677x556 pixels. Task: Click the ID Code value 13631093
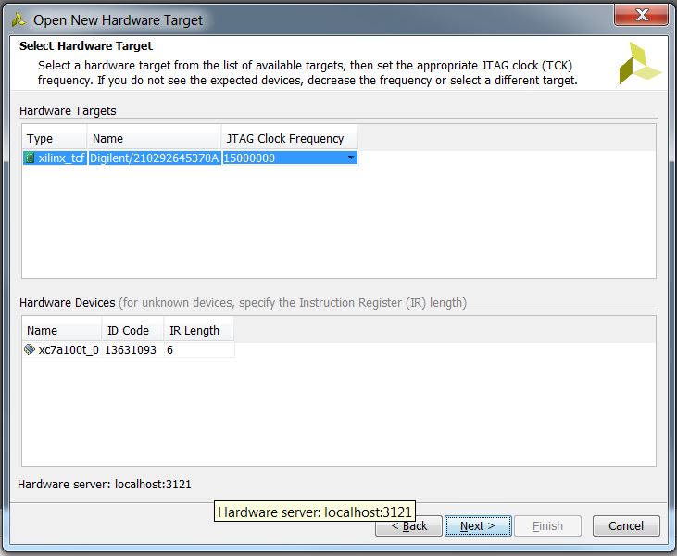click(x=131, y=349)
